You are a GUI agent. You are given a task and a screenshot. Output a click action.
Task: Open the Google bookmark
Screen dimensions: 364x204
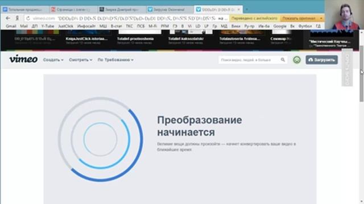point(279,26)
